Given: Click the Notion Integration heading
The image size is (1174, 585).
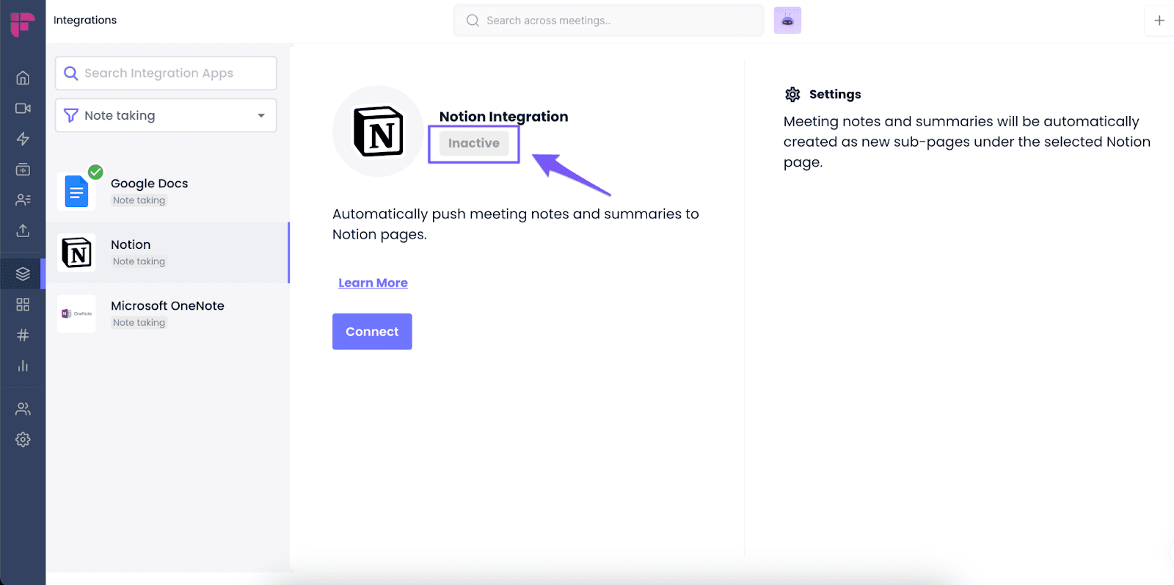Looking at the screenshot, I should [x=503, y=116].
